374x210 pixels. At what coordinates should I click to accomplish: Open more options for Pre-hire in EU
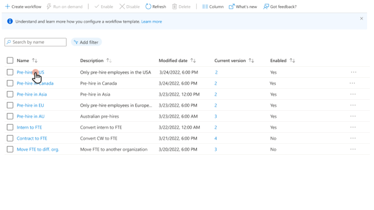point(353,105)
